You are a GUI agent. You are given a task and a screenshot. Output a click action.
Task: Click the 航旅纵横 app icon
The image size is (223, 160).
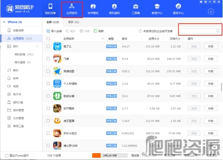pos(57,96)
